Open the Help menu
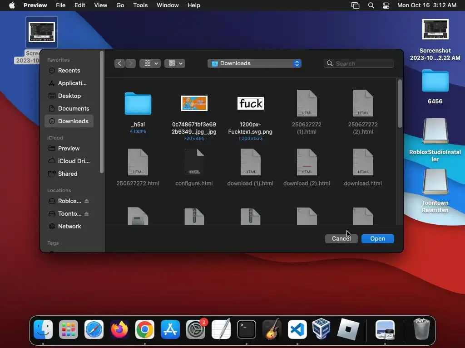 coord(193,5)
